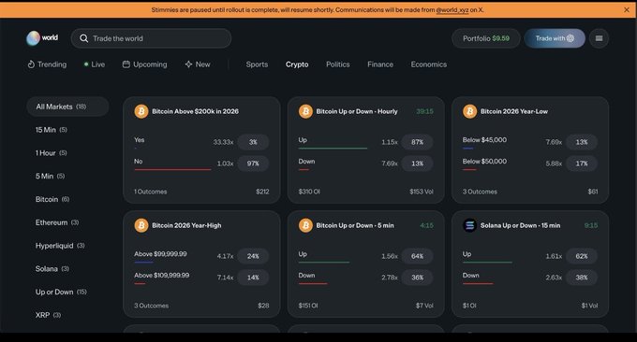Click the green Live dot
The image size is (637, 342).
point(86,64)
